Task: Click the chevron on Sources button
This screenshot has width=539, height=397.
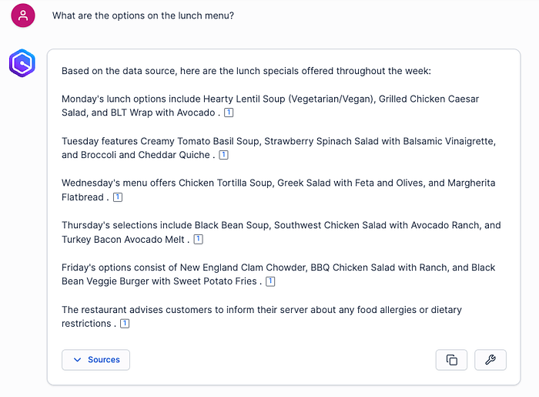Action: (77, 360)
